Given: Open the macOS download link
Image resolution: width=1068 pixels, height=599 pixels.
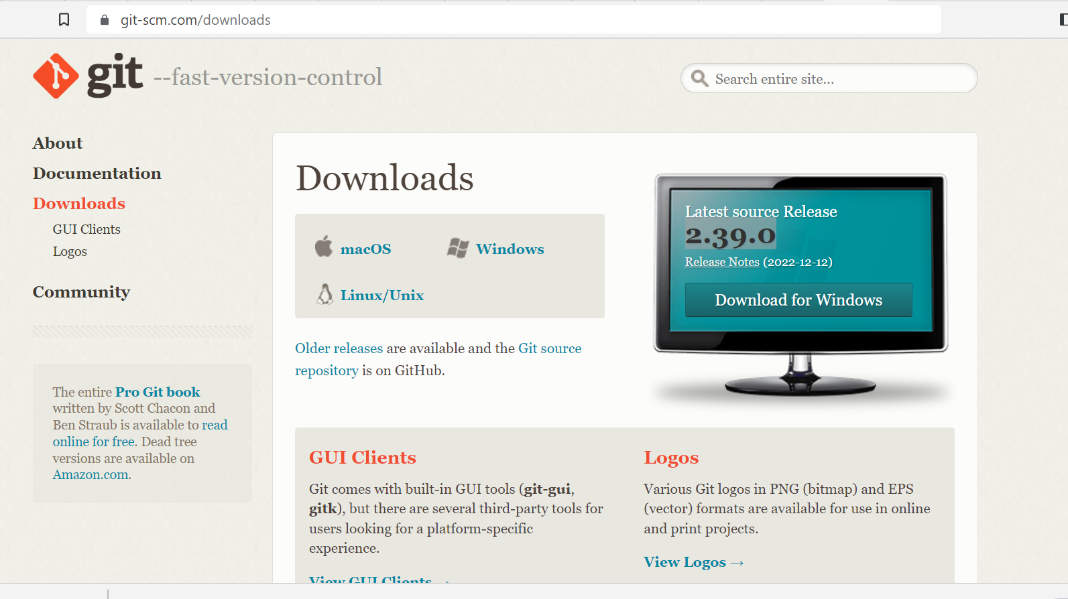Looking at the screenshot, I should (x=365, y=249).
